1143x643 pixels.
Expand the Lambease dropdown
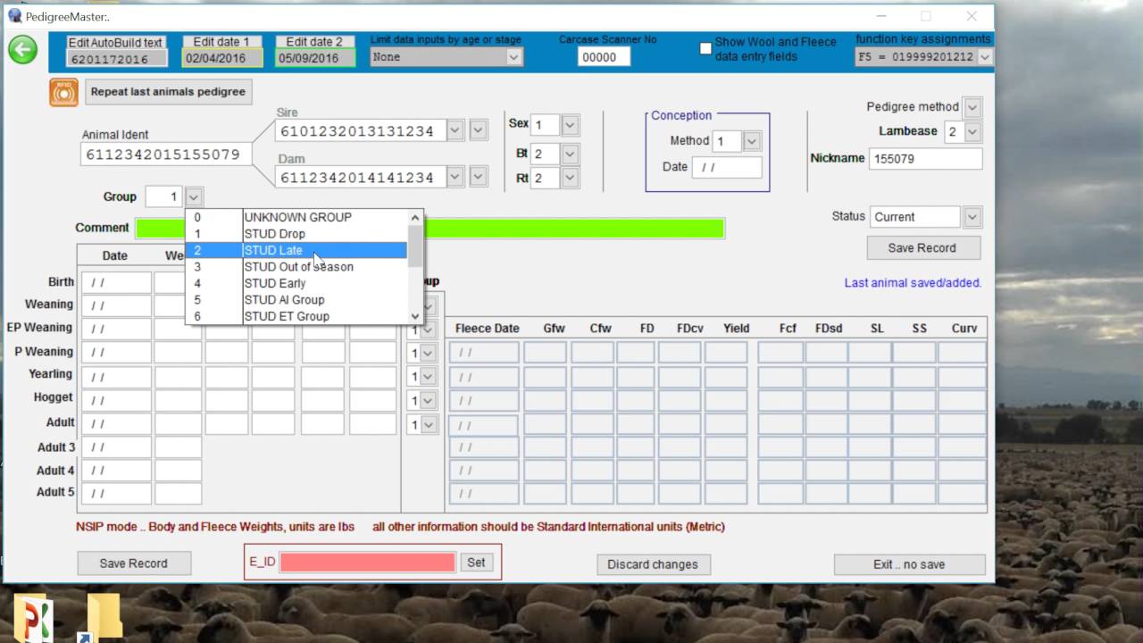tap(972, 131)
